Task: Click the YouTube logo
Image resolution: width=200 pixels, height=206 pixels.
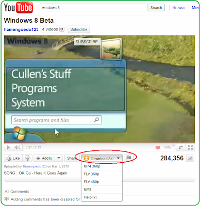Action: [x=19, y=8]
